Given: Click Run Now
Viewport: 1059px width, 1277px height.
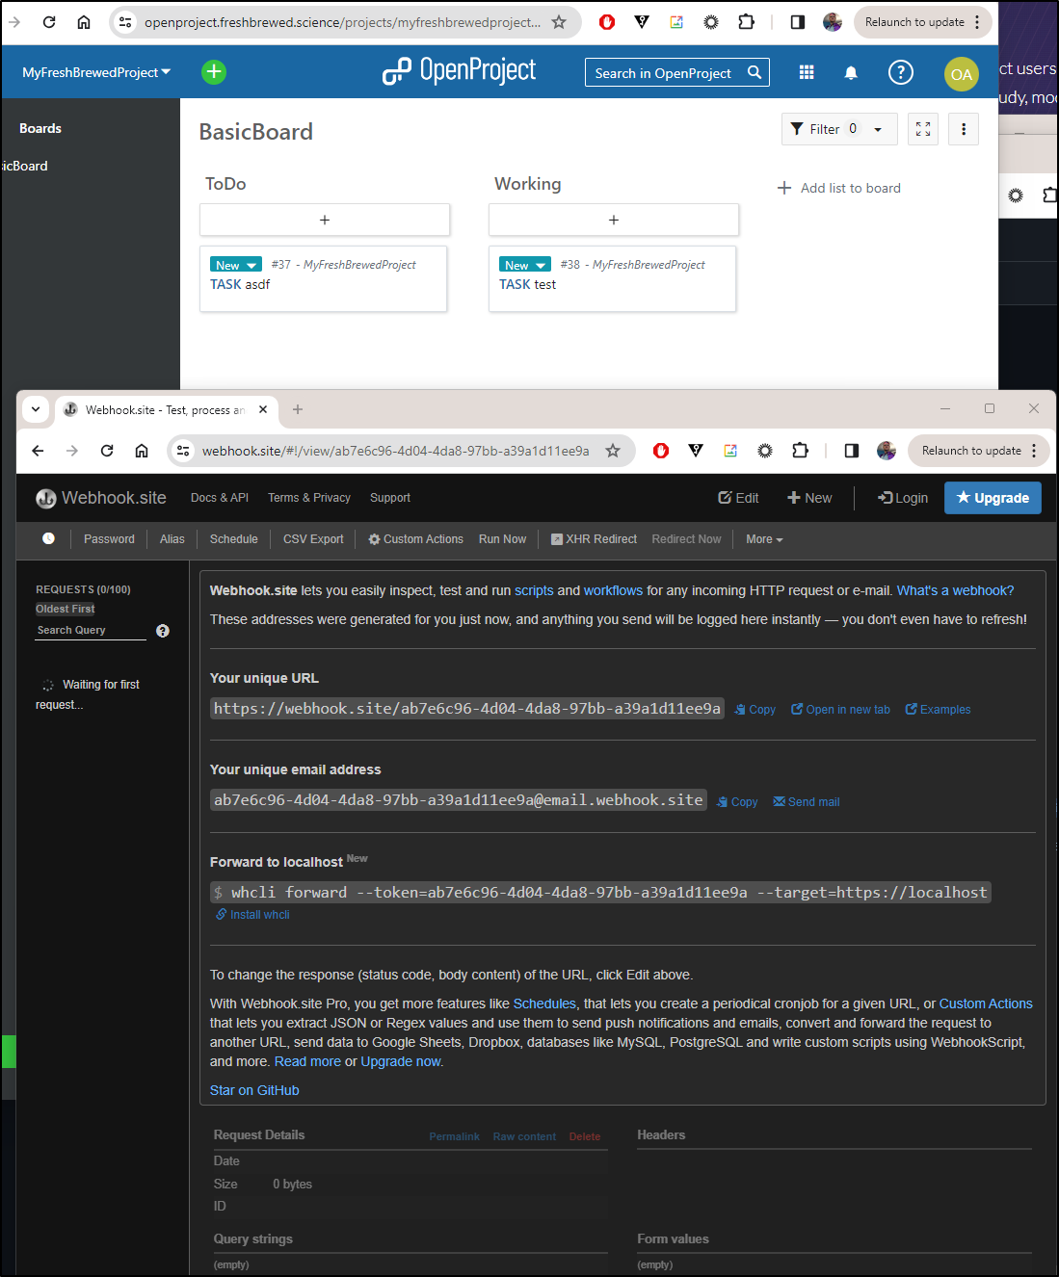Looking at the screenshot, I should (502, 539).
